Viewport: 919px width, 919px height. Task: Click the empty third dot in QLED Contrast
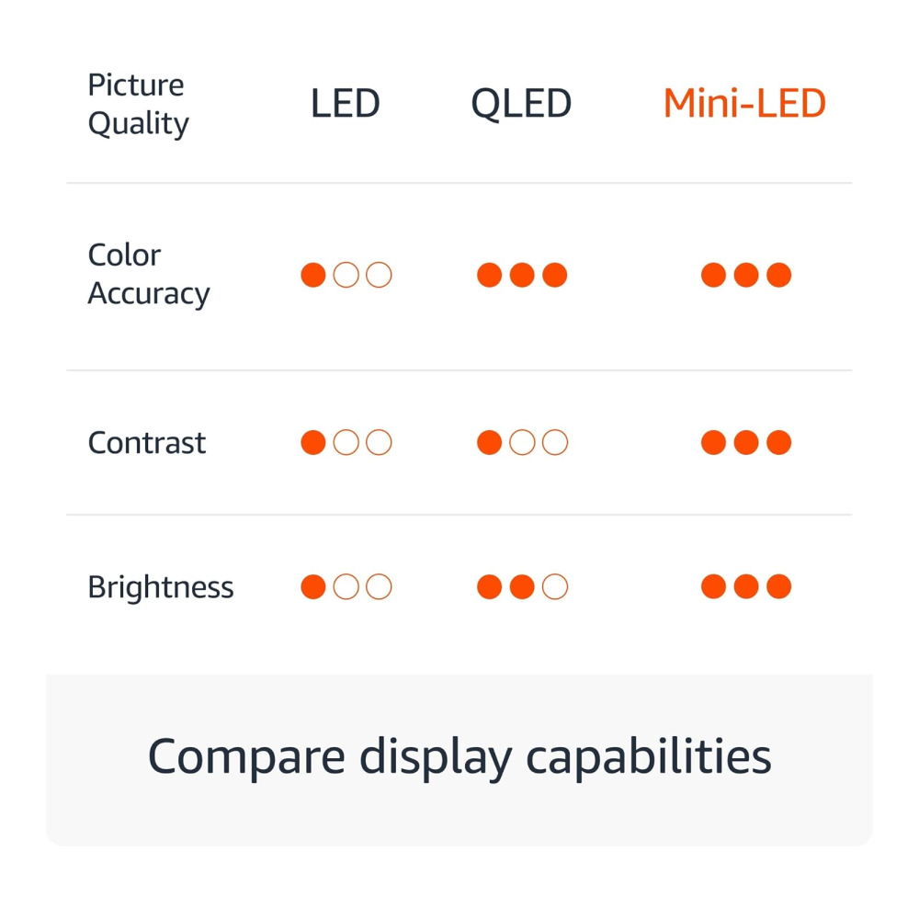click(x=555, y=443)
